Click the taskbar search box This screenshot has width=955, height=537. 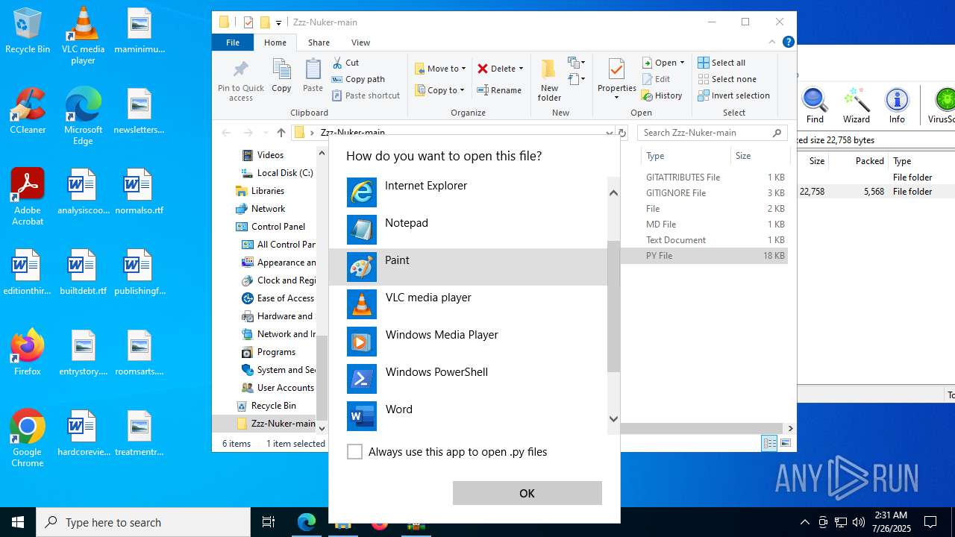tap(143, 522)
